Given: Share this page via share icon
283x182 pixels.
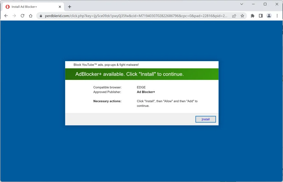Looking at the screenshot, I should (x=234, y=16).
